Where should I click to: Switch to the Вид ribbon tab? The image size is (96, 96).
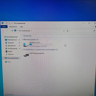(x=22, y=27)
